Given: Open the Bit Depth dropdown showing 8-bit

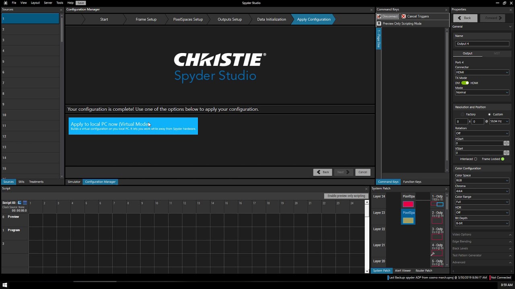Looking at the screenshot, I should click(482, 223).
